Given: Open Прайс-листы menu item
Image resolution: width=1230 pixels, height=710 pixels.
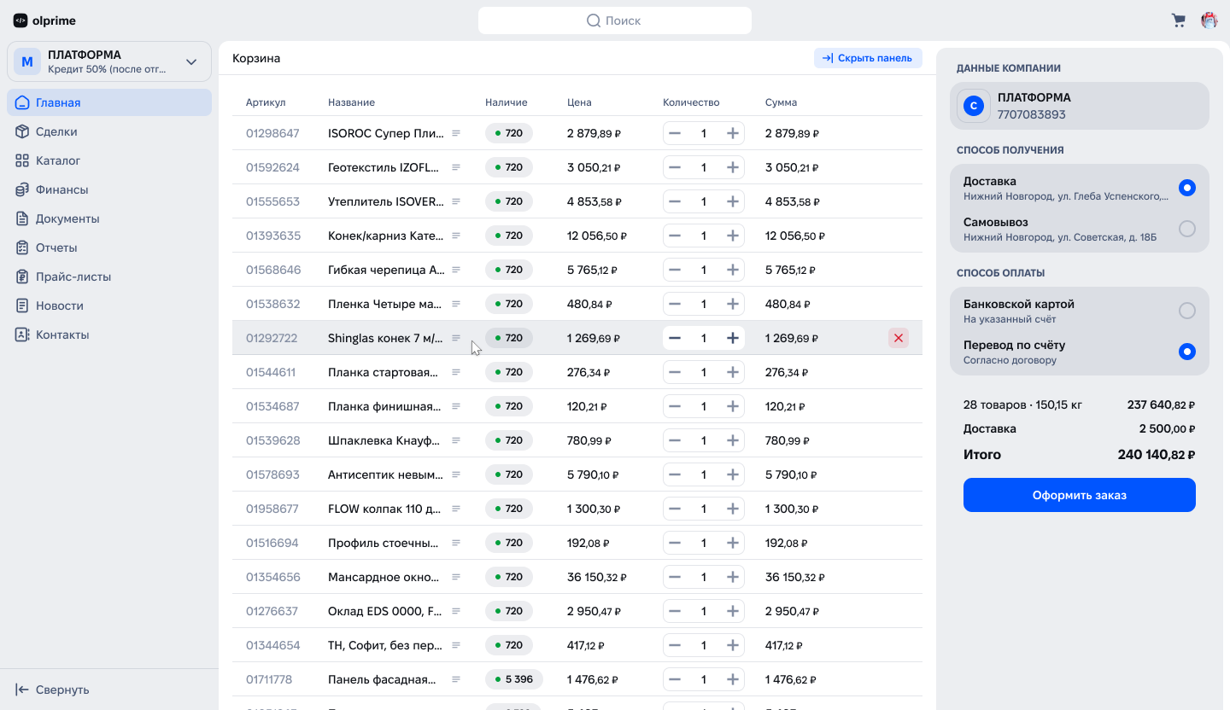Looking at the screenshot, I should pos(73,276).
